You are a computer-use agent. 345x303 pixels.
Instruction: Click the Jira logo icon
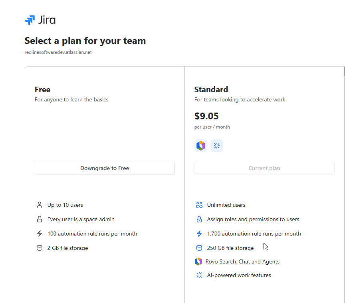[x=30, y=20]
